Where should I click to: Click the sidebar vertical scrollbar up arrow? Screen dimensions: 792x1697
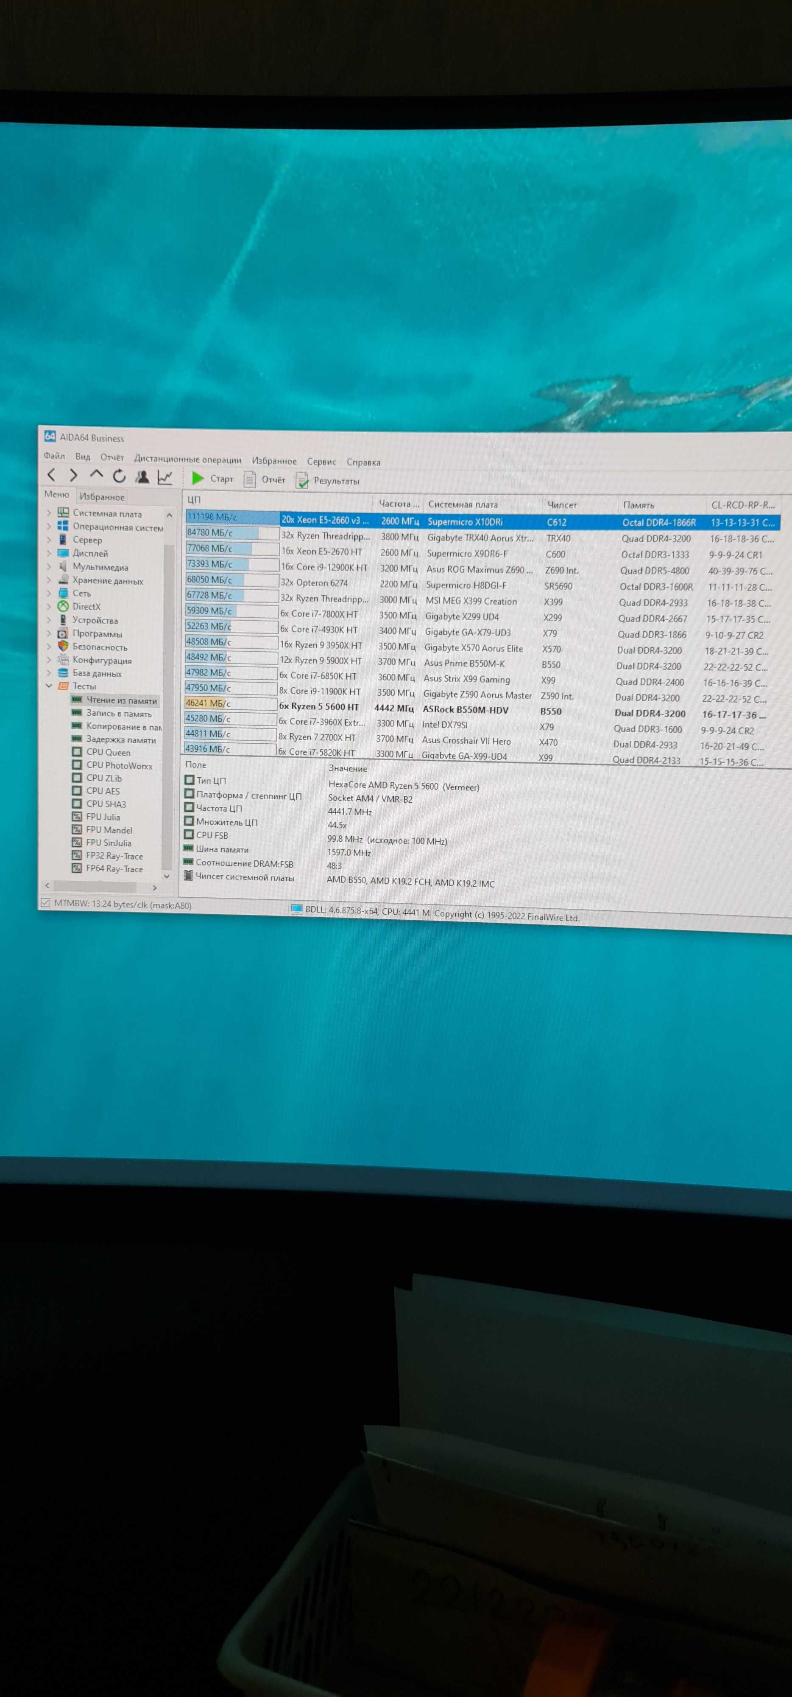coord(169,515)
